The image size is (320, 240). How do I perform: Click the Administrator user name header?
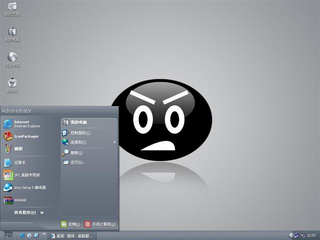tap(16, 110)
